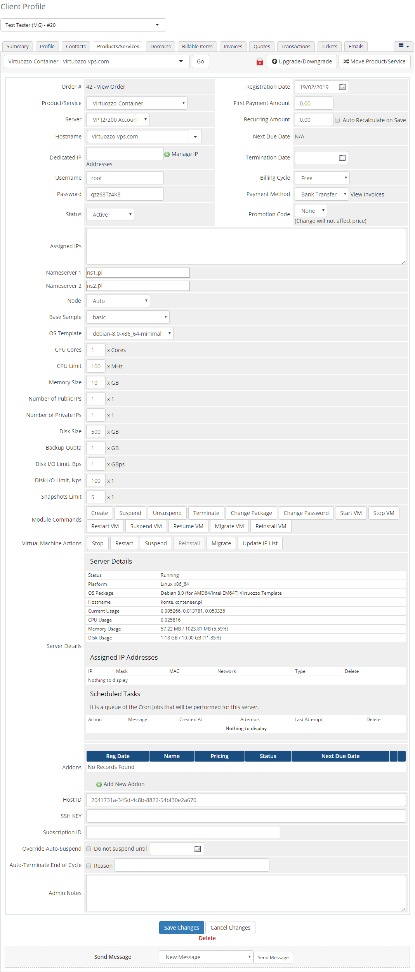Viewport: 415px width, 972px height.
Task: Click Stop VM button
Action: coord(384,513)
